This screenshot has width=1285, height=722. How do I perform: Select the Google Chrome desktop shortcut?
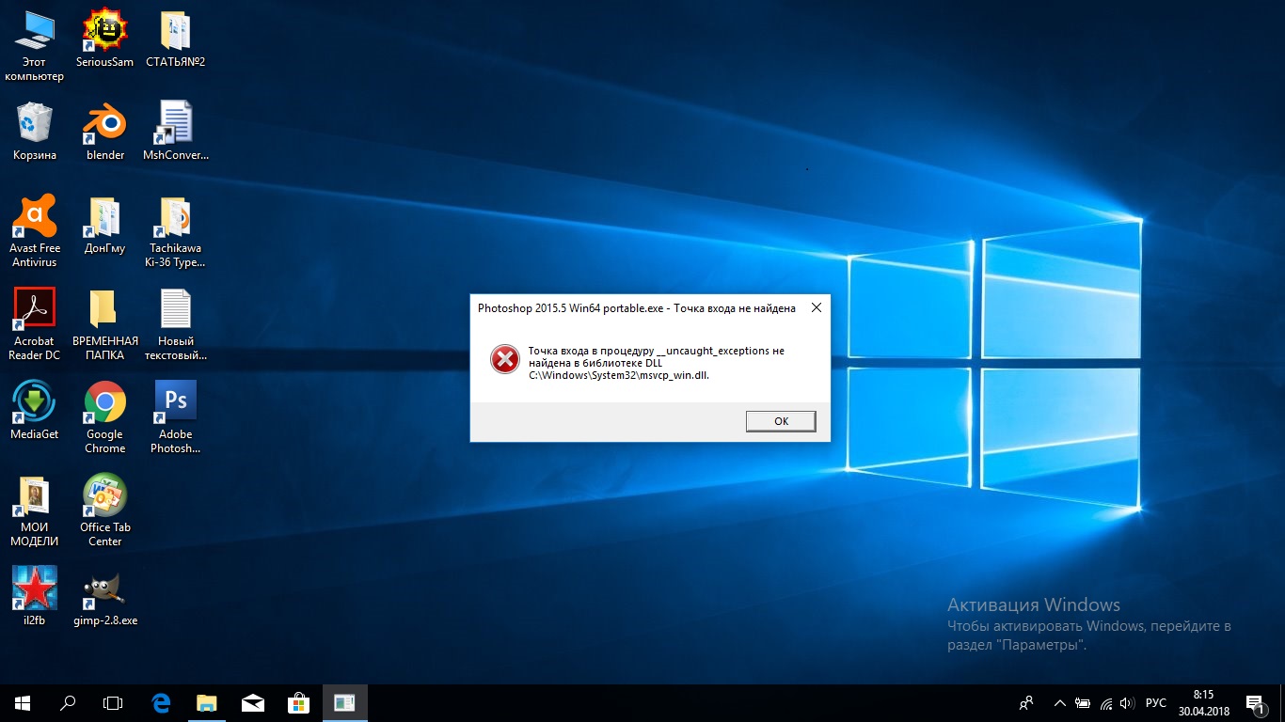(105, 417)
